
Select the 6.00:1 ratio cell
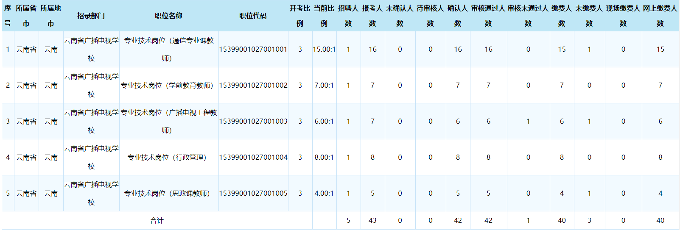tap(324, 121)
